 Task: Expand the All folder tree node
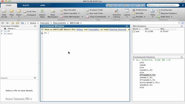coord(2,31)
